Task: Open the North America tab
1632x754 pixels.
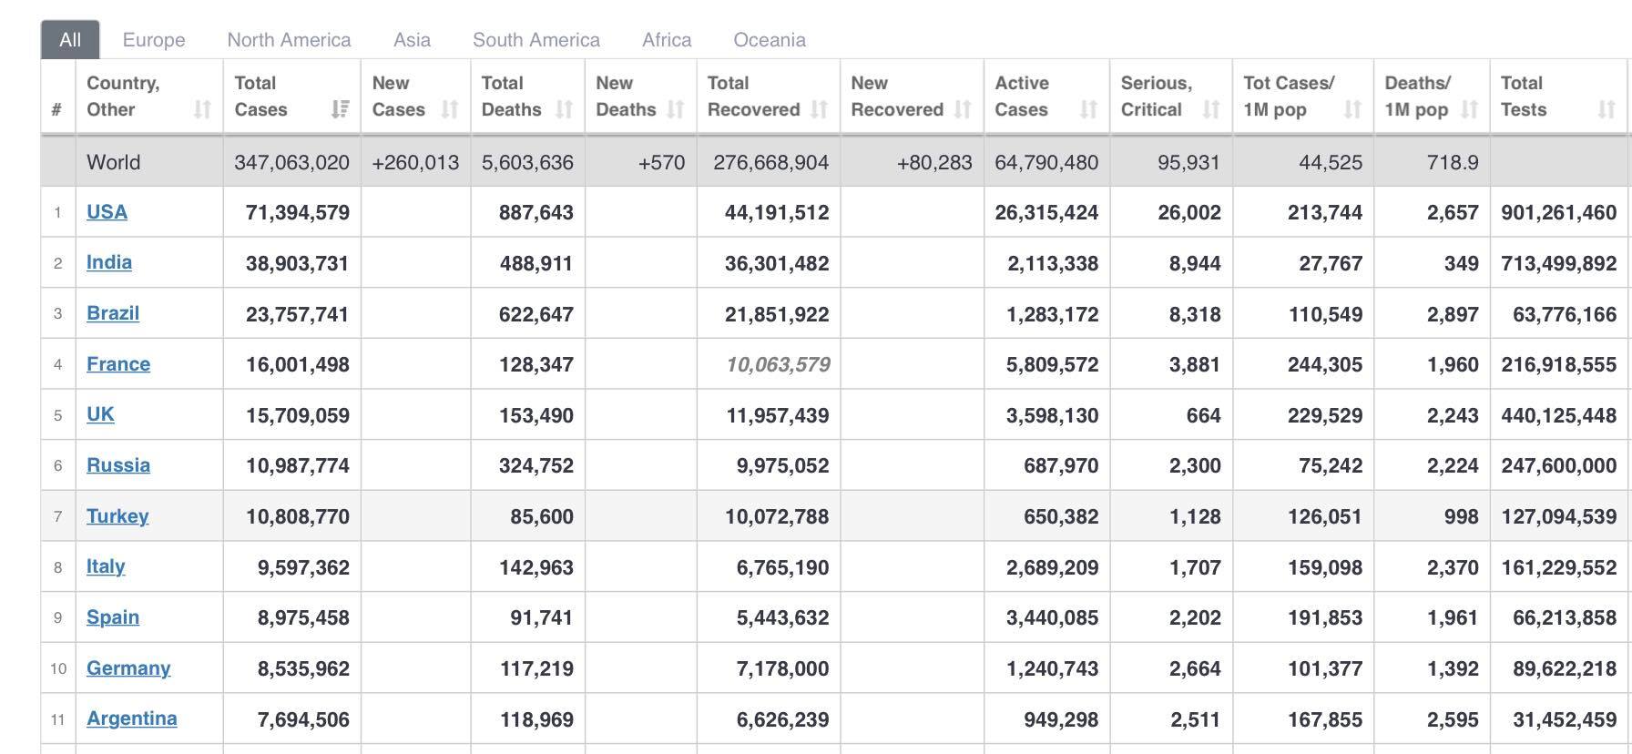Action: point(289,40)
